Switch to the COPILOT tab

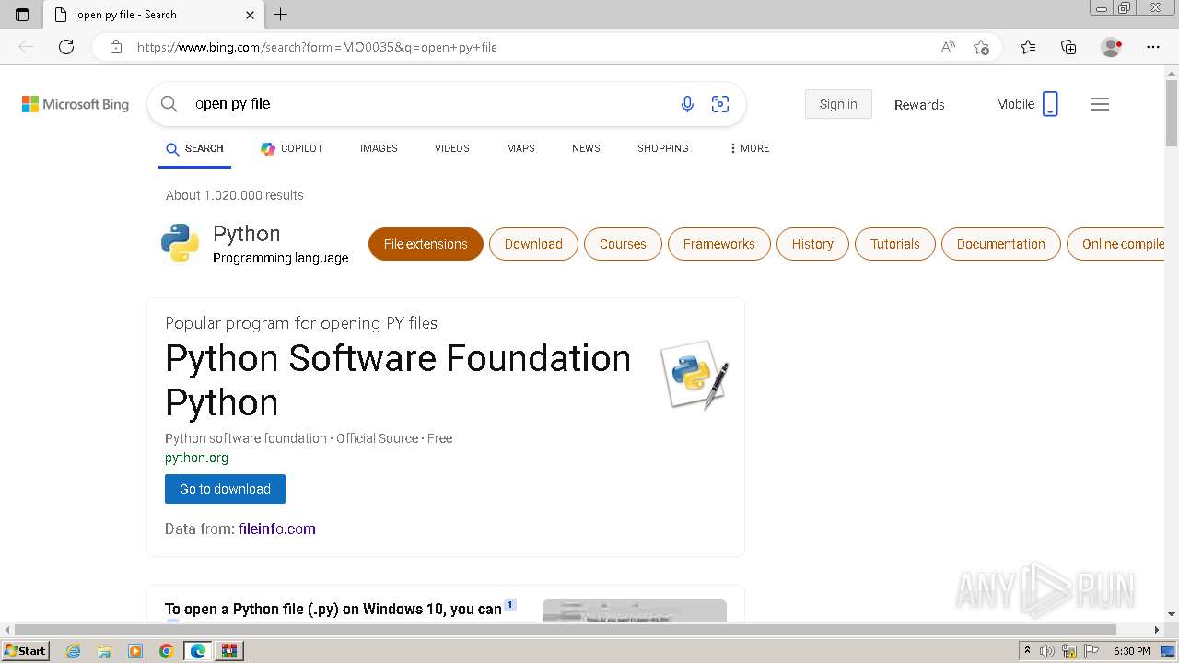[291, 148]
